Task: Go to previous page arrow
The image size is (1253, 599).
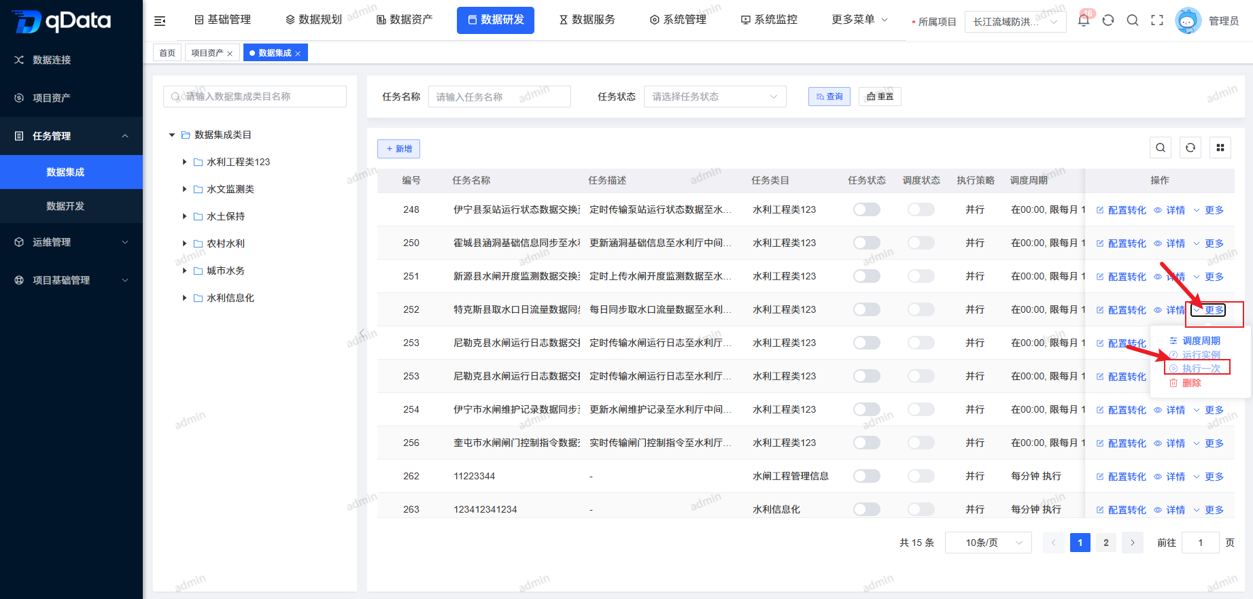Action: coord(1054,543)
